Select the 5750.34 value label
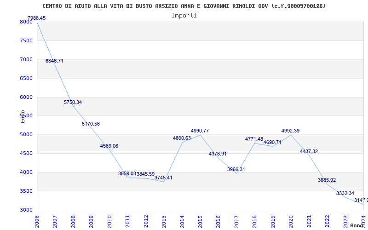The image size is (368, 230). click(x=73, y=102)
